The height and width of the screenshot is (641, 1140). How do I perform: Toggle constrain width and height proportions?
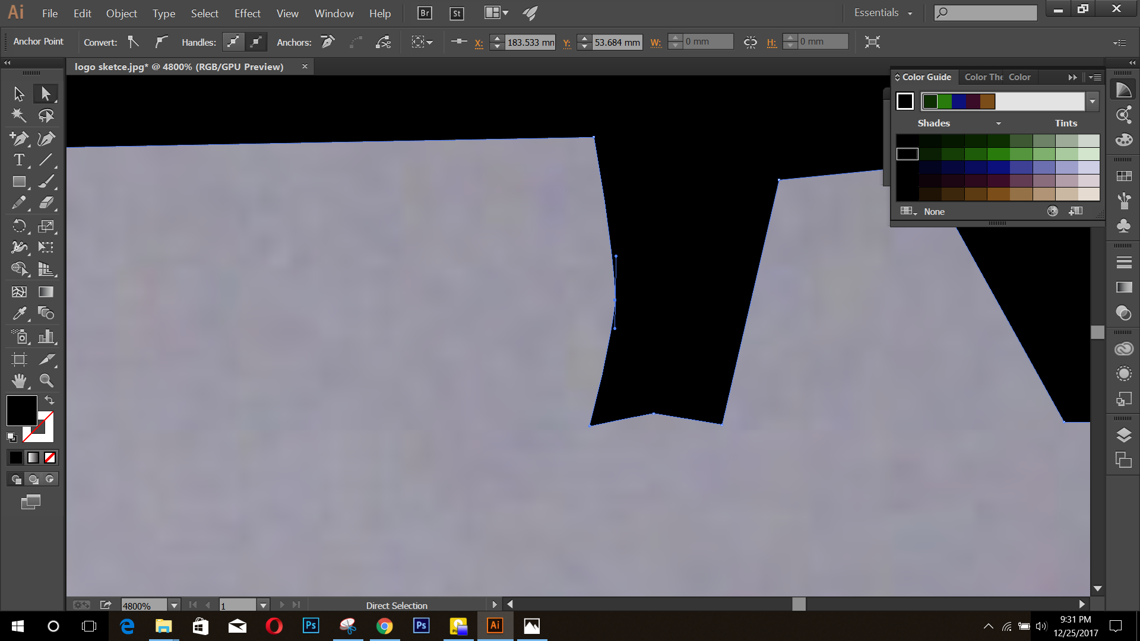pyautogui.click(x=750, y=42)
